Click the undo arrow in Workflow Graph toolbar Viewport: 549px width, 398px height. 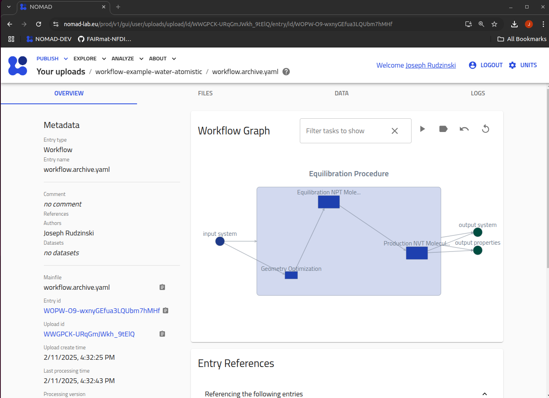(464, 129)
